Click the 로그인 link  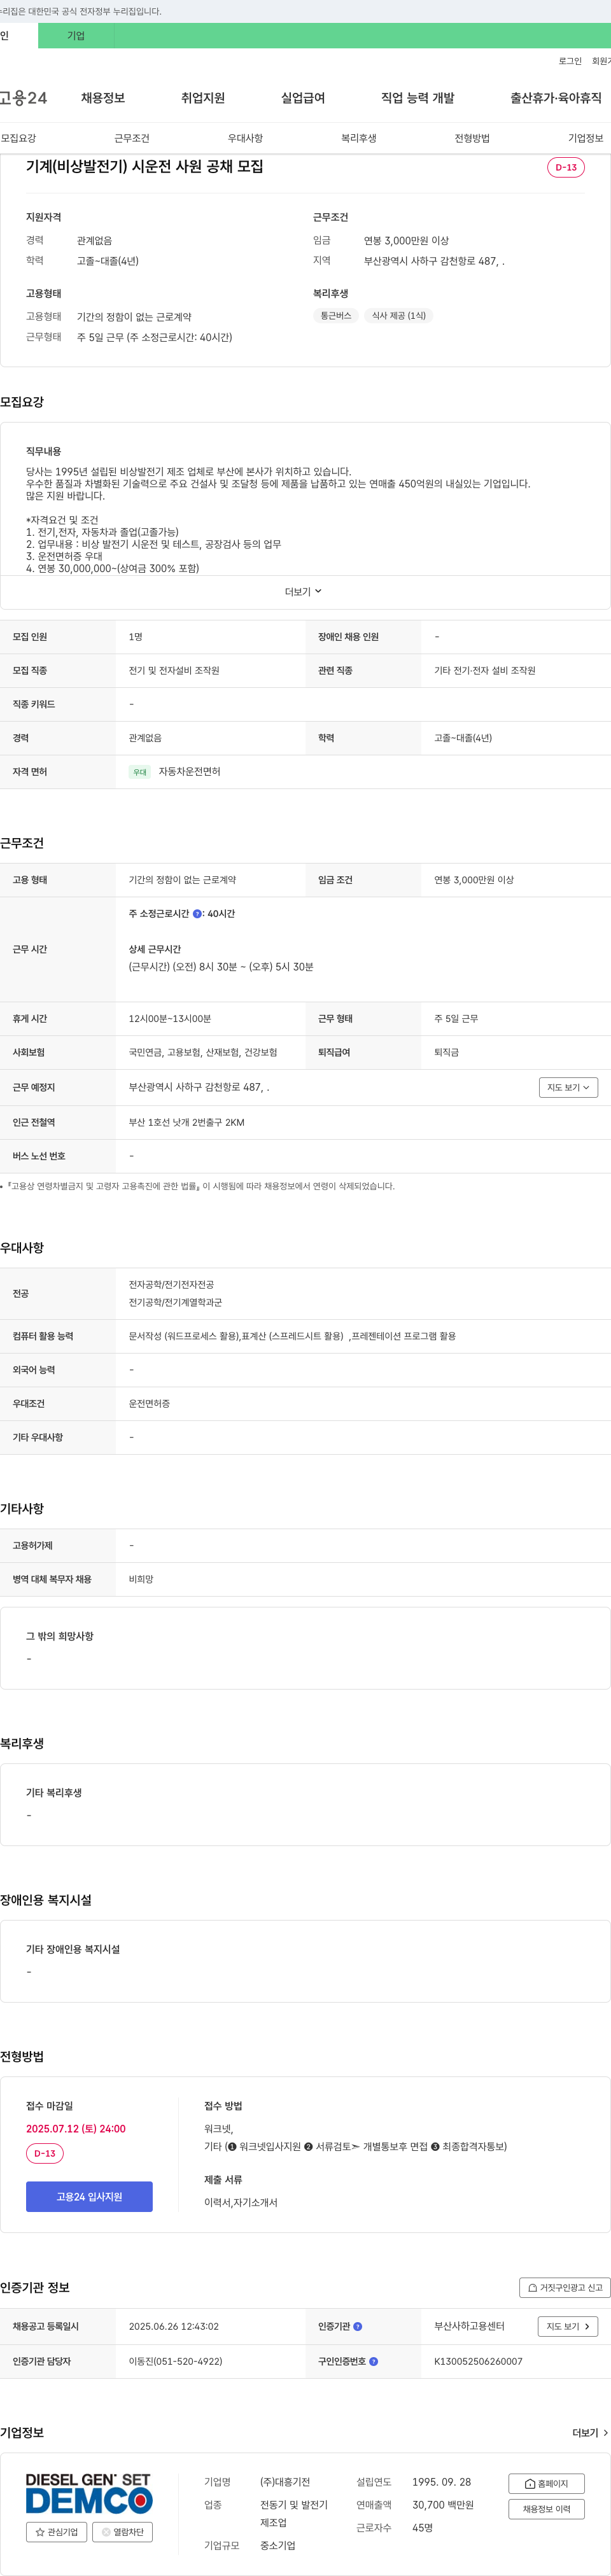[x=570, y=61]
